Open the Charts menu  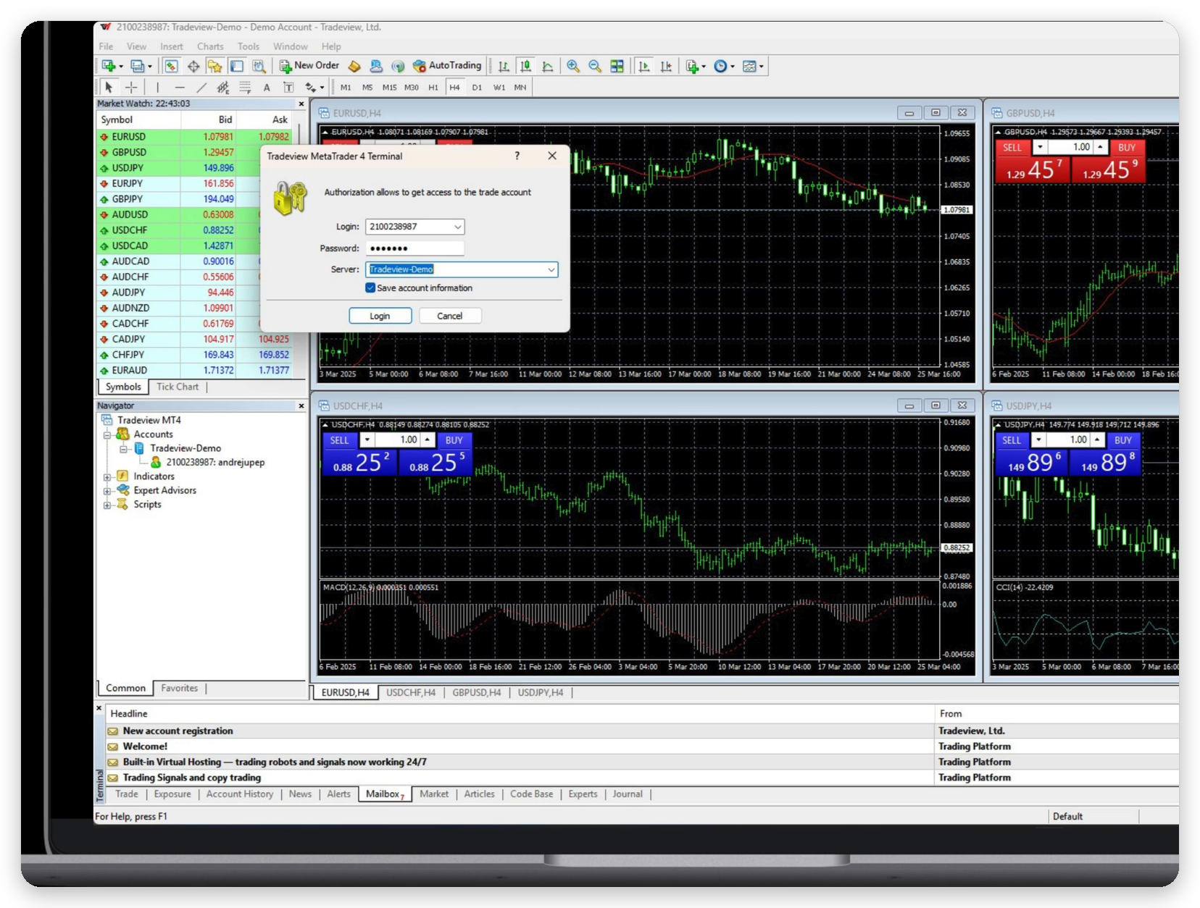(210, 46)
